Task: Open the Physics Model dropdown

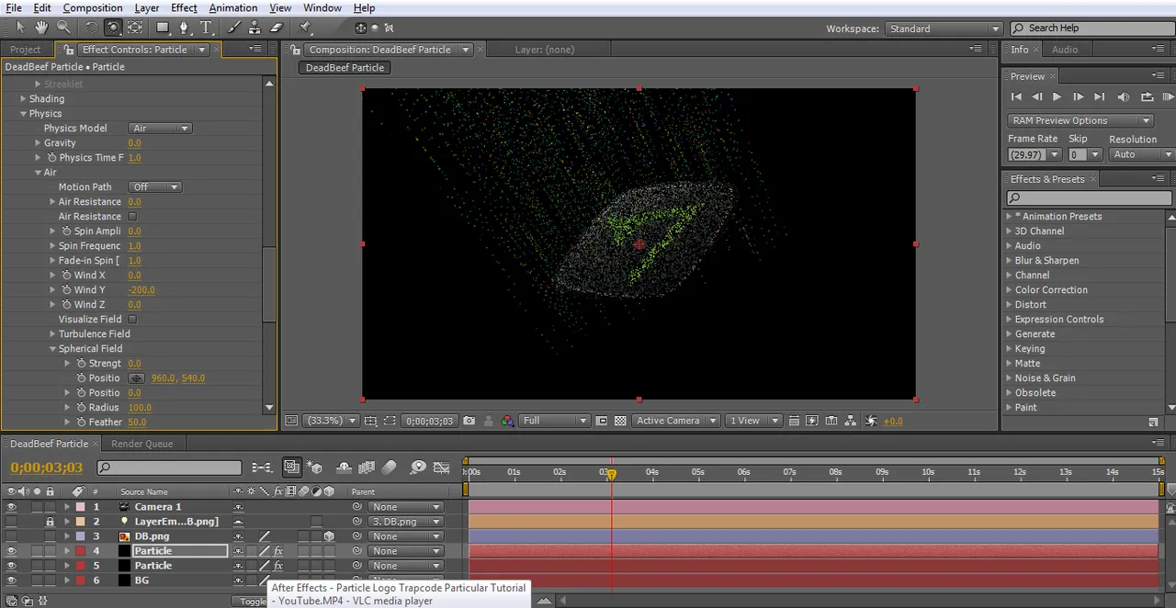Action: pyautogui.click(x=160, y=129)
